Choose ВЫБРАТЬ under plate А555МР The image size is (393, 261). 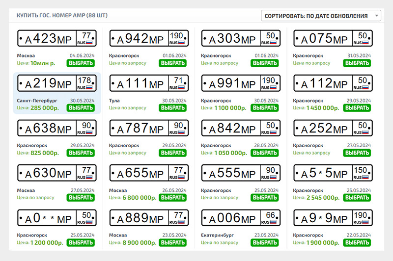[x=264, y=198]
